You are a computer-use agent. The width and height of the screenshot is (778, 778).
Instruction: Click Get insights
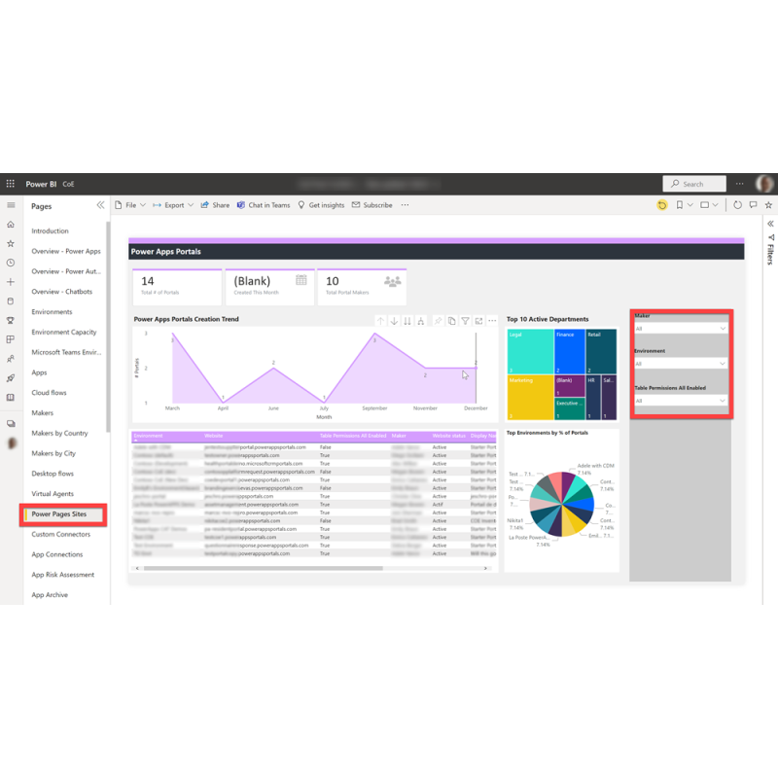coord(321,205)
